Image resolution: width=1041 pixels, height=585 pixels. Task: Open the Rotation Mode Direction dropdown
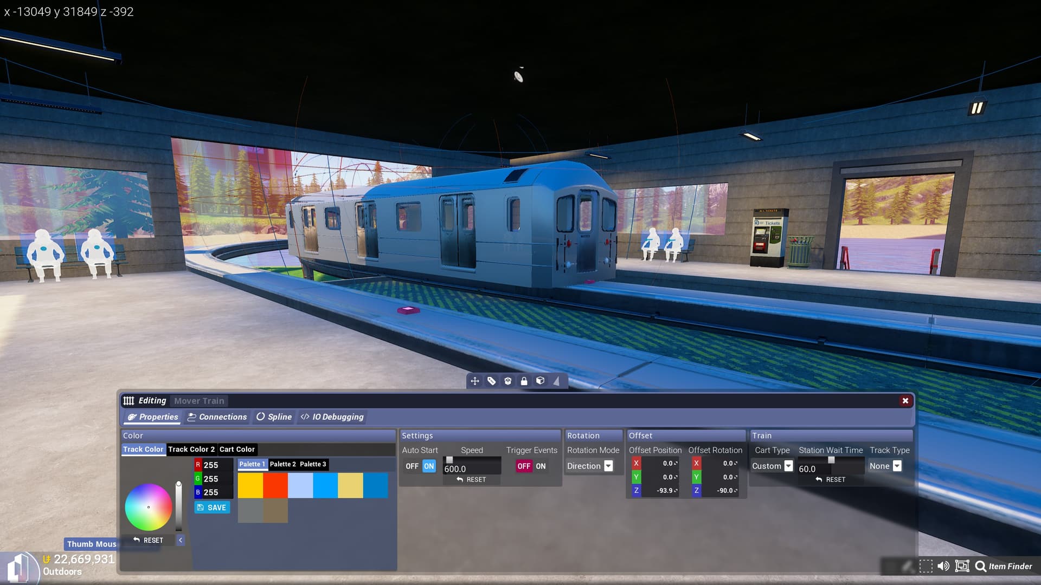pyautogui.click(x=590, y=466)
